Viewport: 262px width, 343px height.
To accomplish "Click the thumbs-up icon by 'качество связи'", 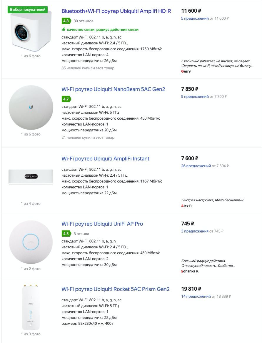I will point(63,29).
